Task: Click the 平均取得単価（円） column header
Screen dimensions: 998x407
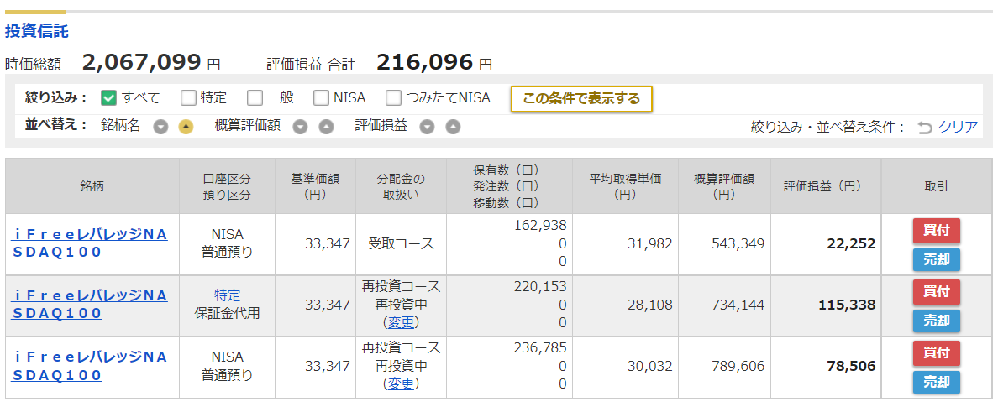Action: click(625, 185)
